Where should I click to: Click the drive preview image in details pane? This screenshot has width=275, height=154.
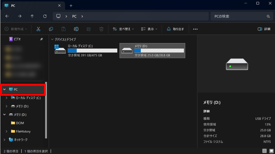237,64
